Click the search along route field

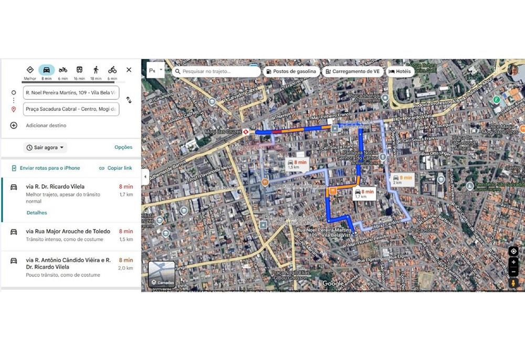(216, 71)
